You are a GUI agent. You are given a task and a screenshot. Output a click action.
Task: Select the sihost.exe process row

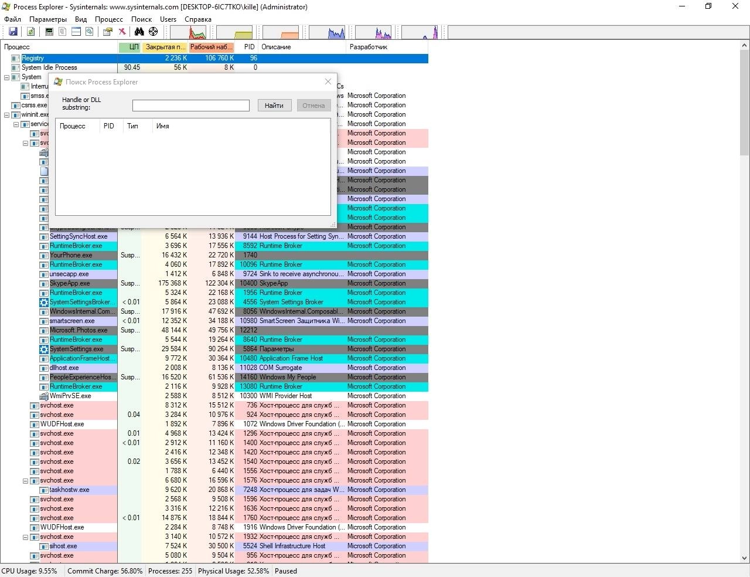pyautogui.click(x=214, y=546)
